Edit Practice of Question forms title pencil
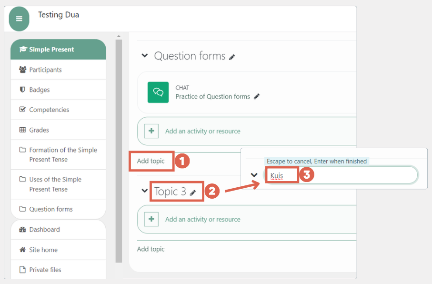The image size is (432, 284). (x=257, y=97)
